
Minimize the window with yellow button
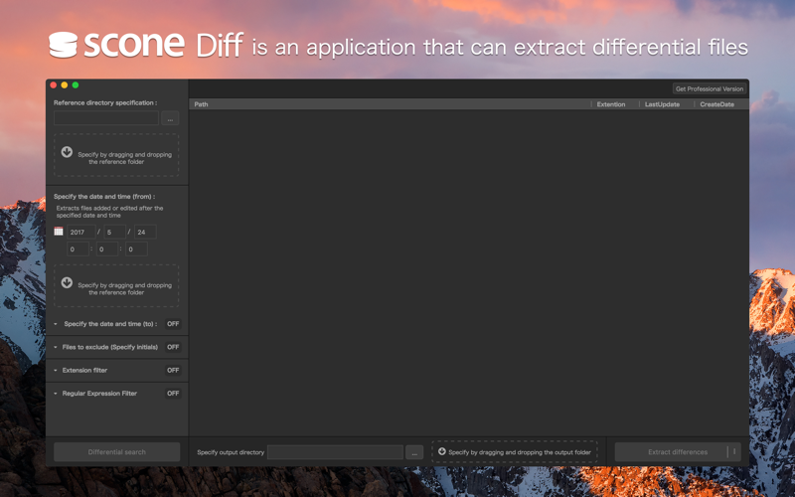point(65,85)
